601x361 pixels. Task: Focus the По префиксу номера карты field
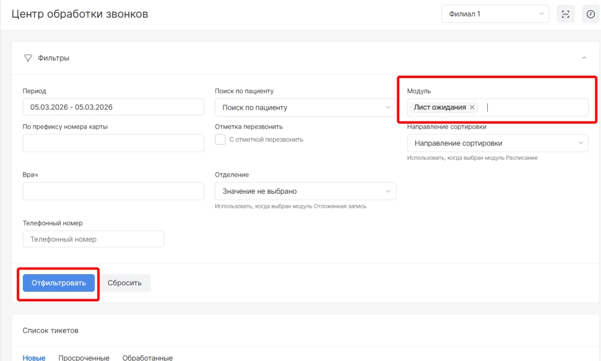(113, 143)
